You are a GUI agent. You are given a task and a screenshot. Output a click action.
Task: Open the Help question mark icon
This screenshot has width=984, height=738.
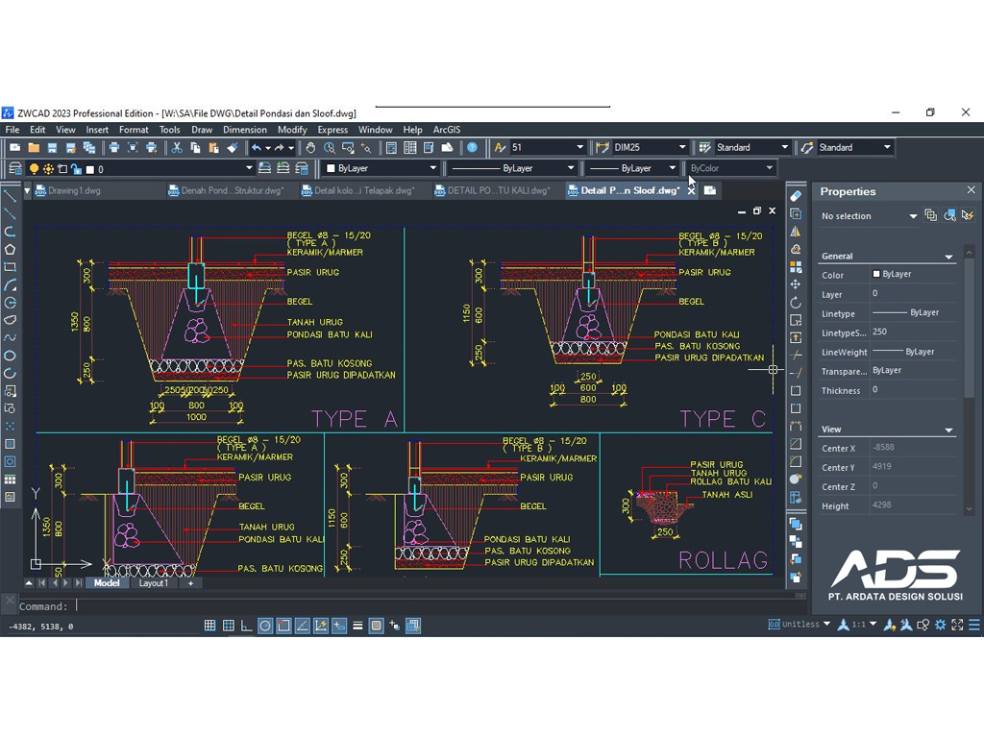[472, 148]
